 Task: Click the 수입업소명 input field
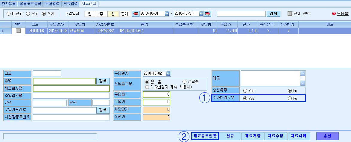72,96
